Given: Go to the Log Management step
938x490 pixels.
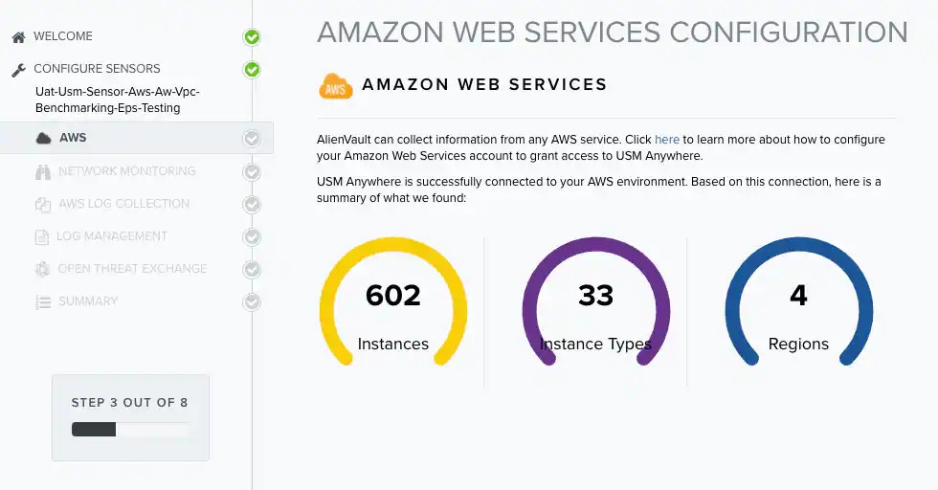Looking at the screenshot, I should 112,236.
